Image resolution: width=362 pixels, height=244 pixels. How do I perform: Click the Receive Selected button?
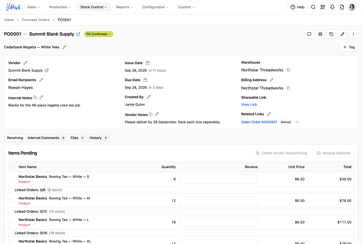pyautogui.click(x=333, y=153)
